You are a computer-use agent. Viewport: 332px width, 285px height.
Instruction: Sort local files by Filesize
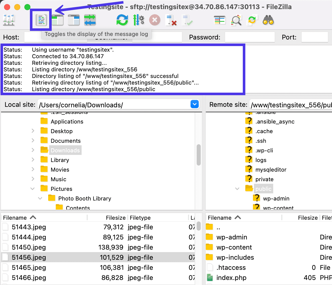(116, 217)
